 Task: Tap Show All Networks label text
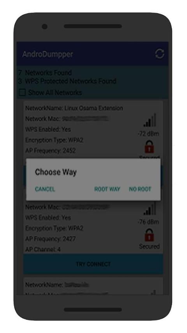pos(55,93)
